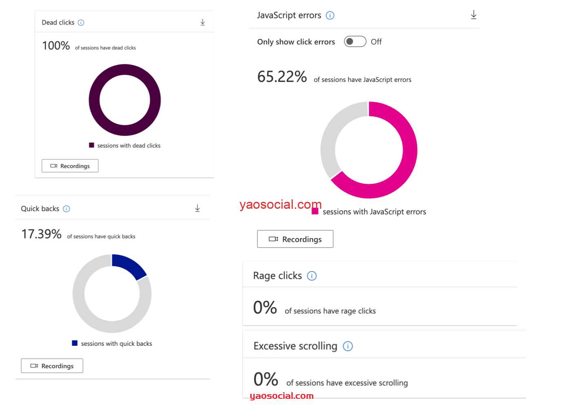562x411 pixels.
Task: Click the quick backs blue legend swatch
Action: pyautogui.click(x=75, y=343)
